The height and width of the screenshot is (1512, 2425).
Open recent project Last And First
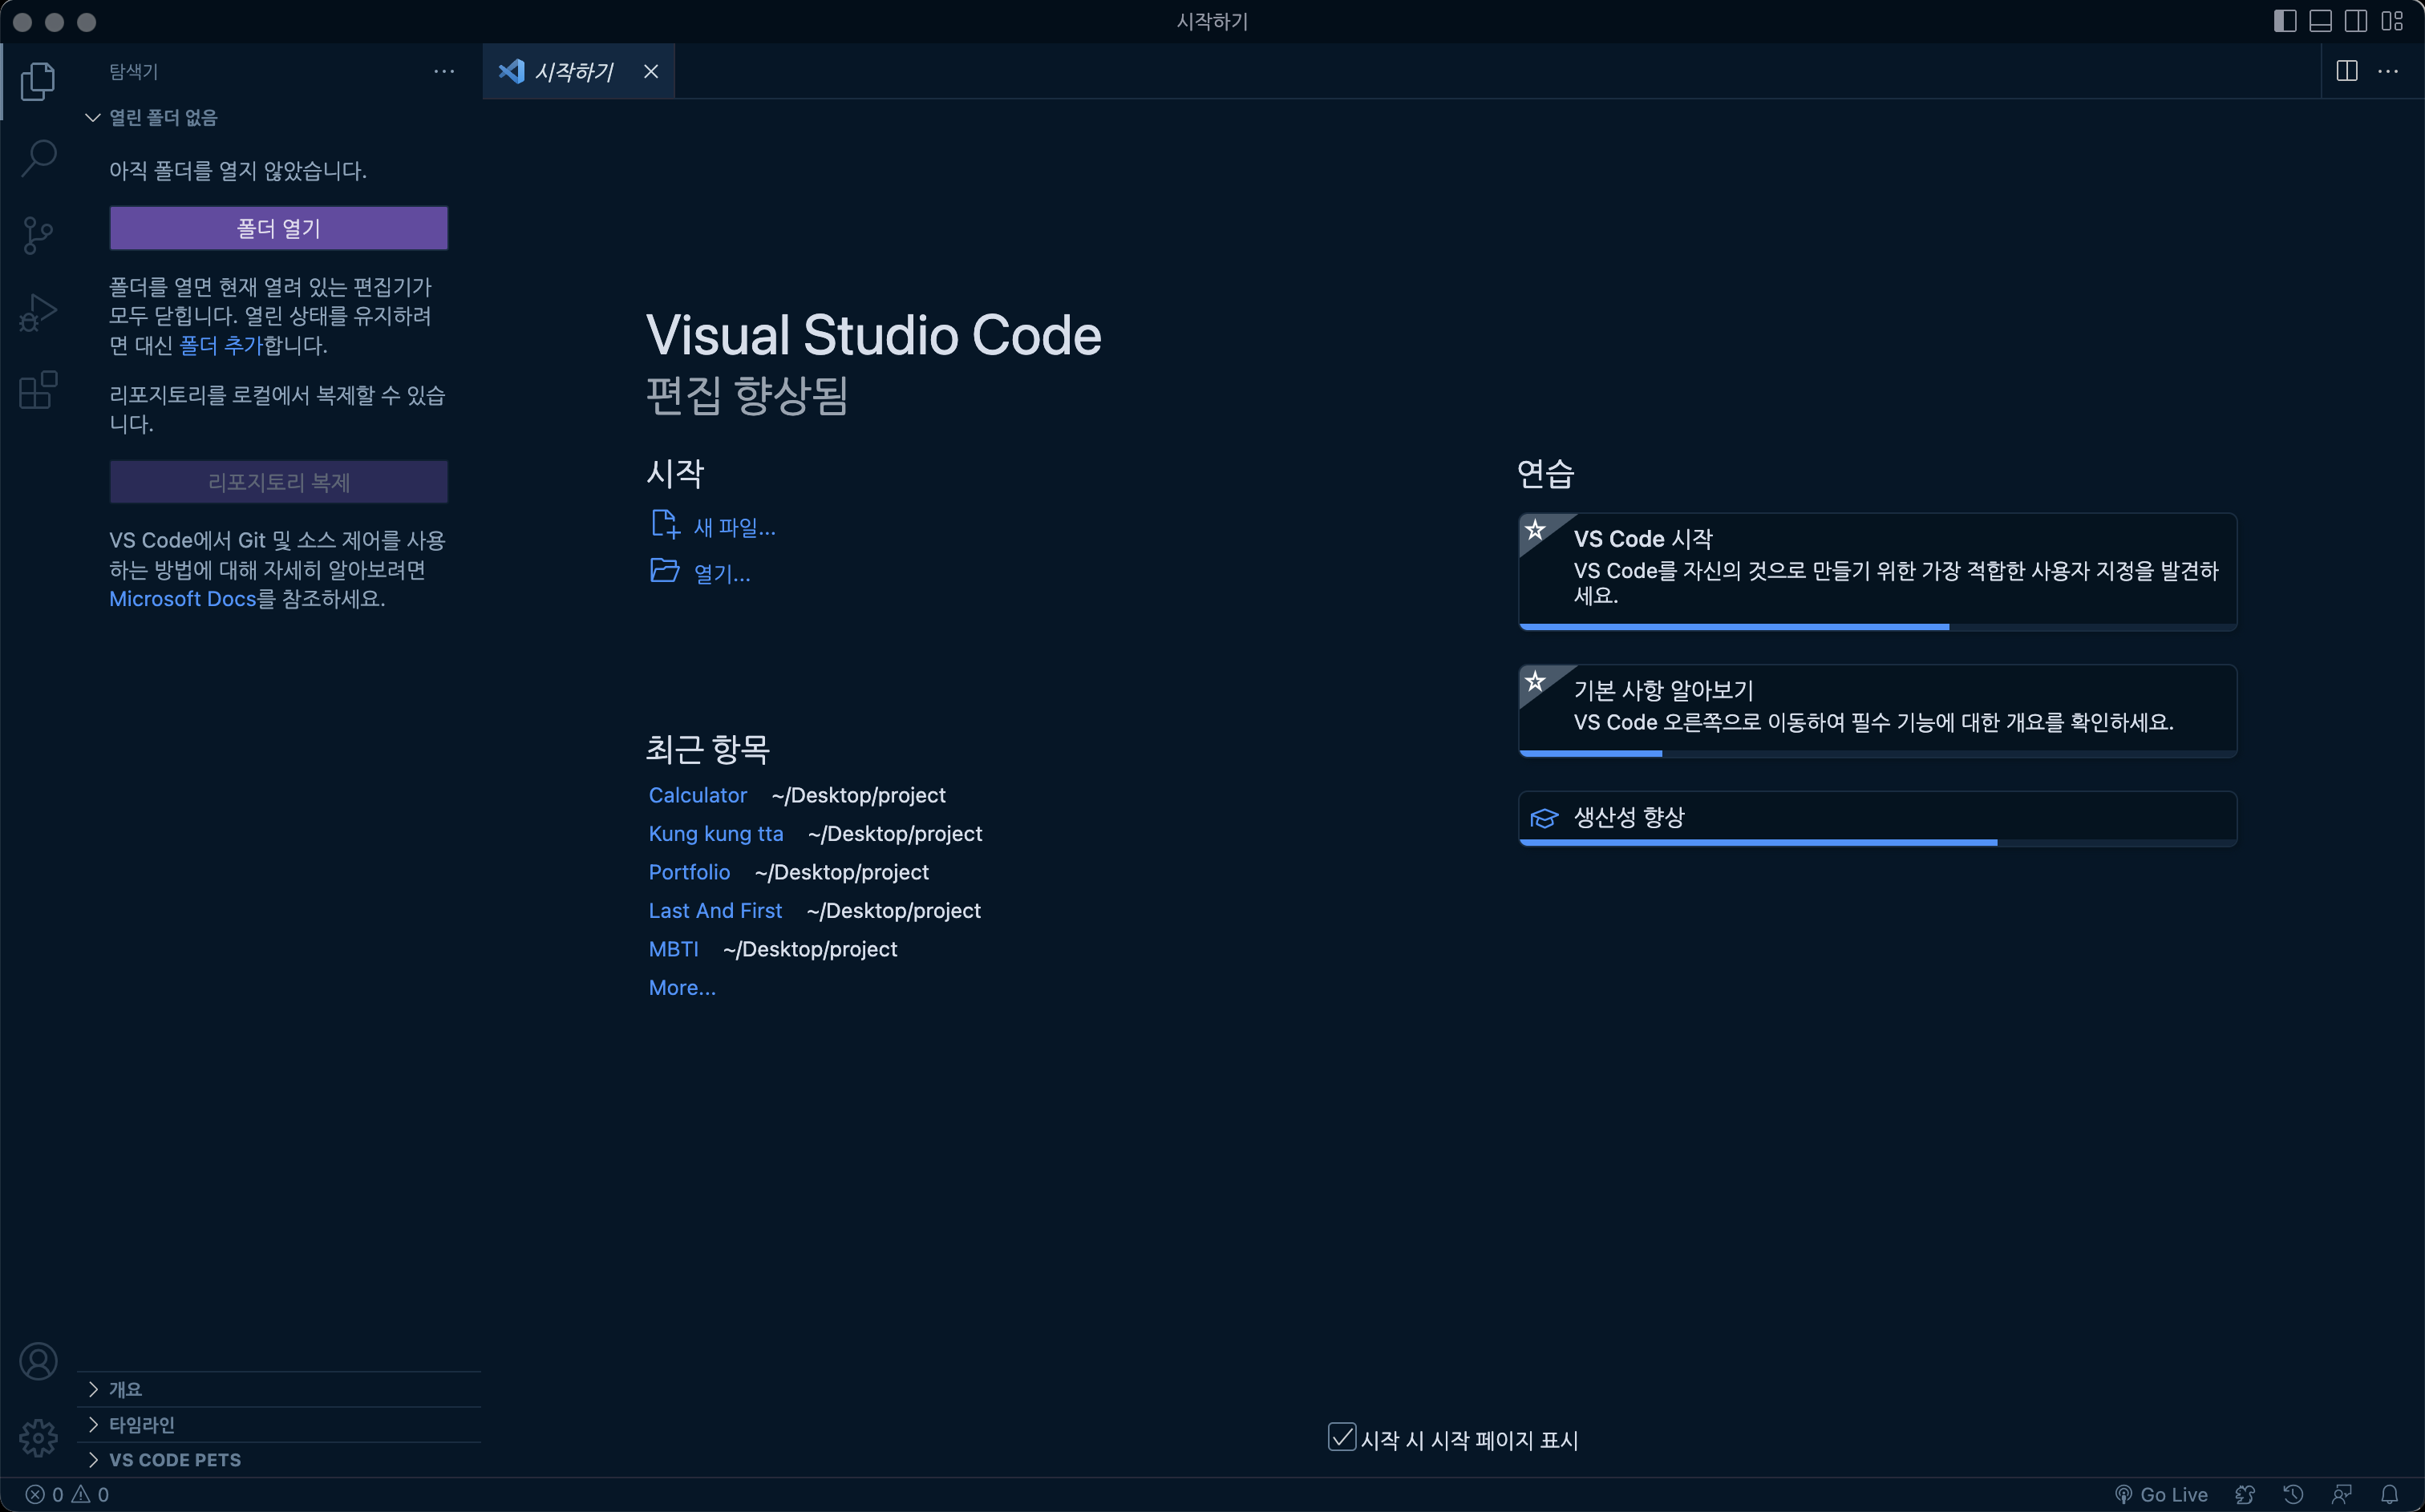[715, 910]
